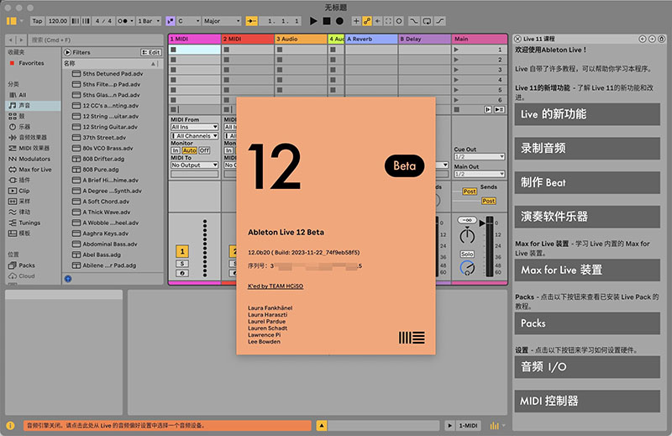Click the Arrangement Record button
672x436 pixels.
point(339,21)
